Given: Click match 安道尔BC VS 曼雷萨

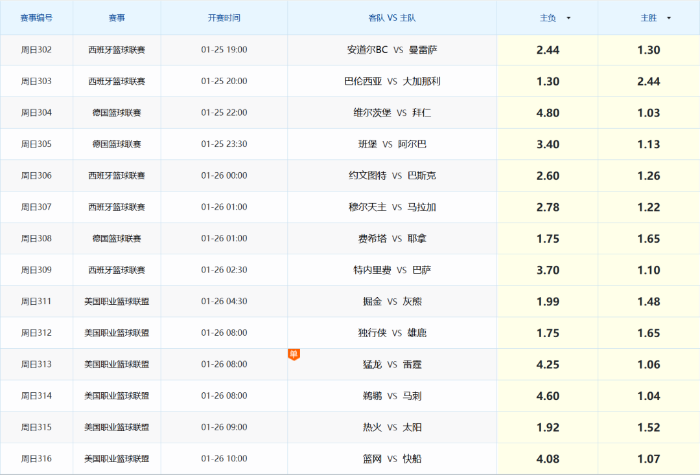Looking at the screenshot, I should (x=392, y=50).
